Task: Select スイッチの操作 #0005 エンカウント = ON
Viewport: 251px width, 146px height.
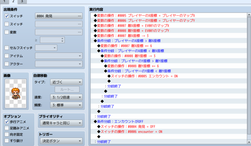Action: pos(169,76)
